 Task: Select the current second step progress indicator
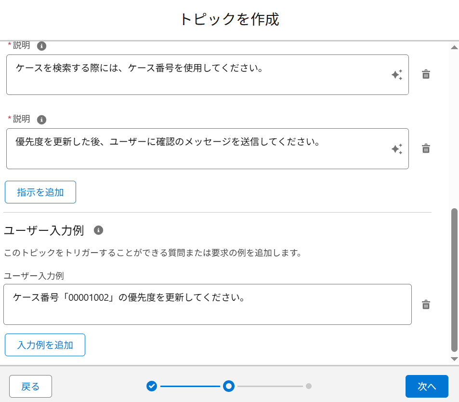(229, 386)
